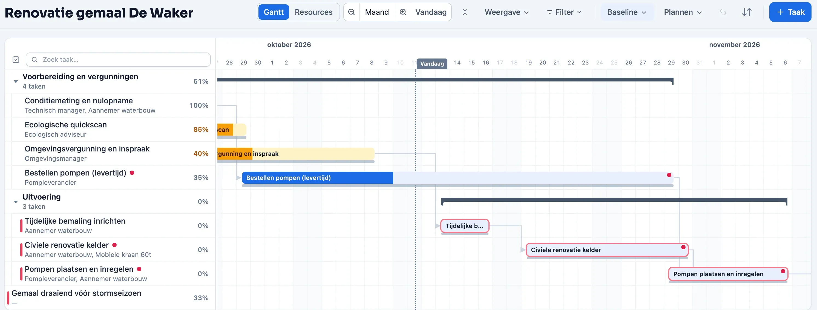Image resolution: width=817 pixels, height=310 pixels.
Task: Click the Omgevingsvergunning en inspraak progress bar
Action: [296, 154]
